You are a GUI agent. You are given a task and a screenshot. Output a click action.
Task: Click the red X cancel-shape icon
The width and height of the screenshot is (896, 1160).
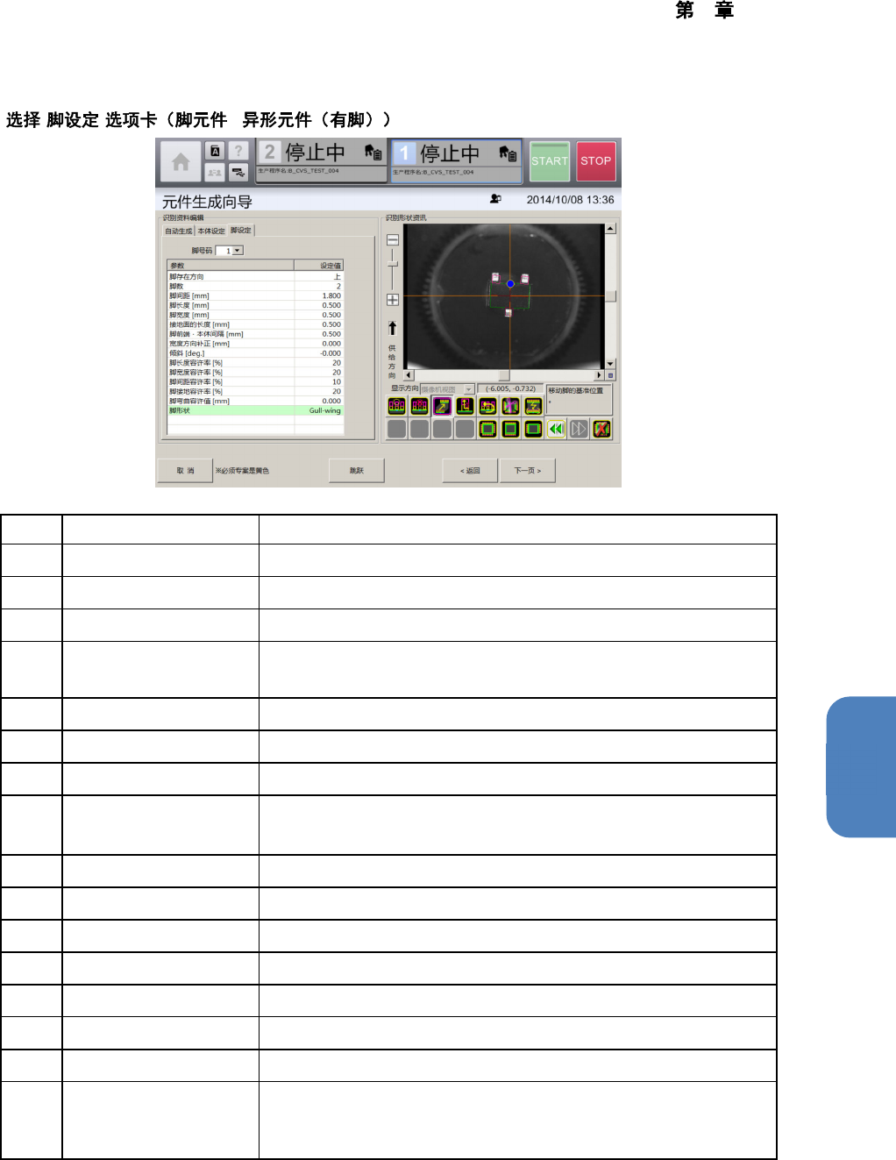601,429
